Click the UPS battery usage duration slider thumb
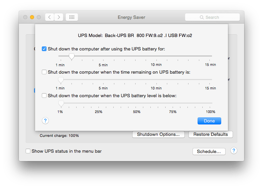Screen dimensions: 263x188 [x=71, y=57]
